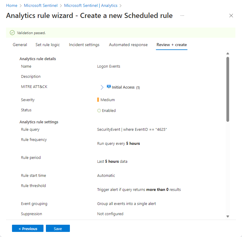Screen dimensions: 242x237
Task: Select the Incident settings tab
Action: [84, 45]
